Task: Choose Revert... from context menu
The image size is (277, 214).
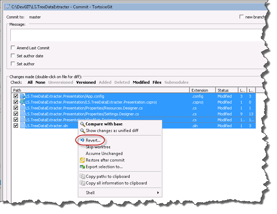Action: (120, 140)
